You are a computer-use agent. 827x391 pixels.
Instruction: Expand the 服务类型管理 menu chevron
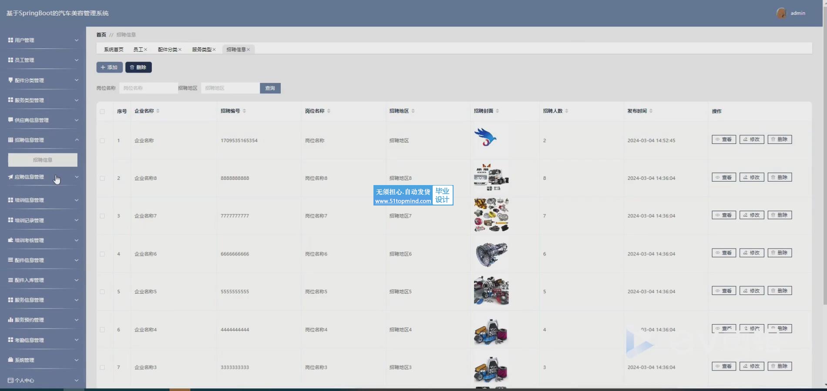click(77, 100)
